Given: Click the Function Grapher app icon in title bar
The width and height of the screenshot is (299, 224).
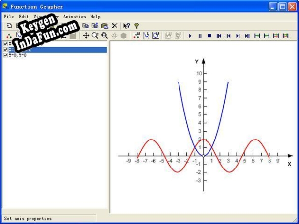Looking at the screenshot, I should pyautogui.click(x=5, y=6).
